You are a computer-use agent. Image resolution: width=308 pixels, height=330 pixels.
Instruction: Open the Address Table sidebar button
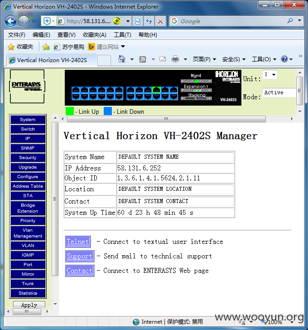28,186
